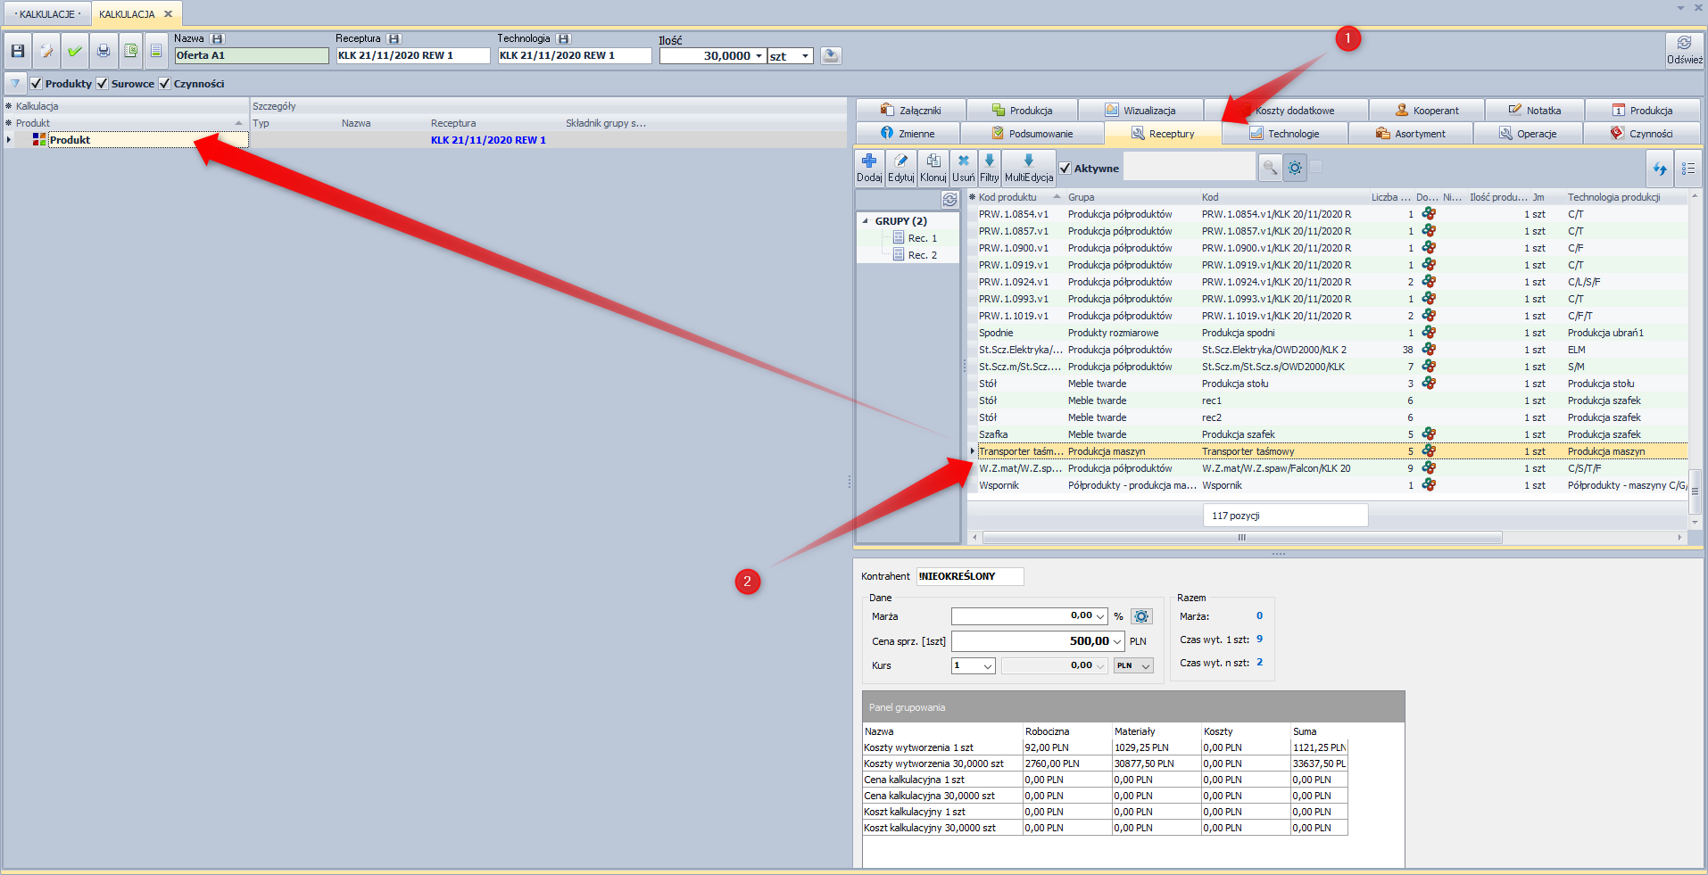This screenshot has width=1708, height=875.
Task: Refresh the groups tree panel
Action: 949,199
